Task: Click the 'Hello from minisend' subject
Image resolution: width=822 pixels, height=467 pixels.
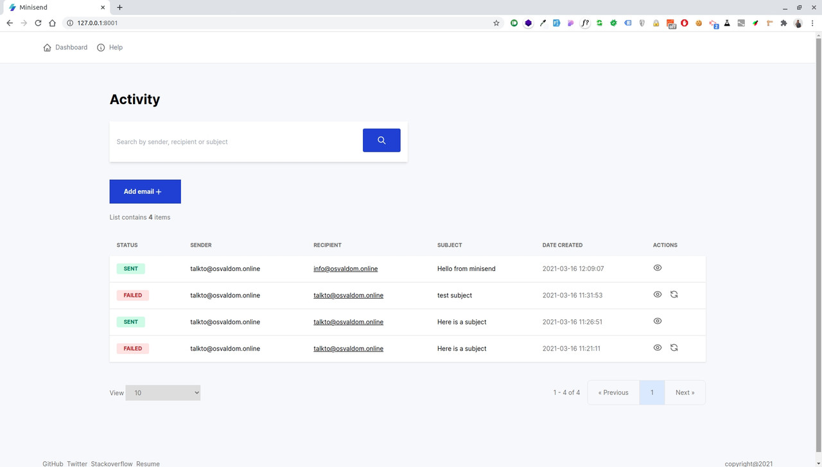Action: 466,269
